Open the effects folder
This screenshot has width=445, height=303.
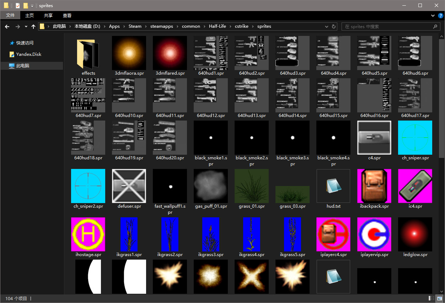pos(88,53)
